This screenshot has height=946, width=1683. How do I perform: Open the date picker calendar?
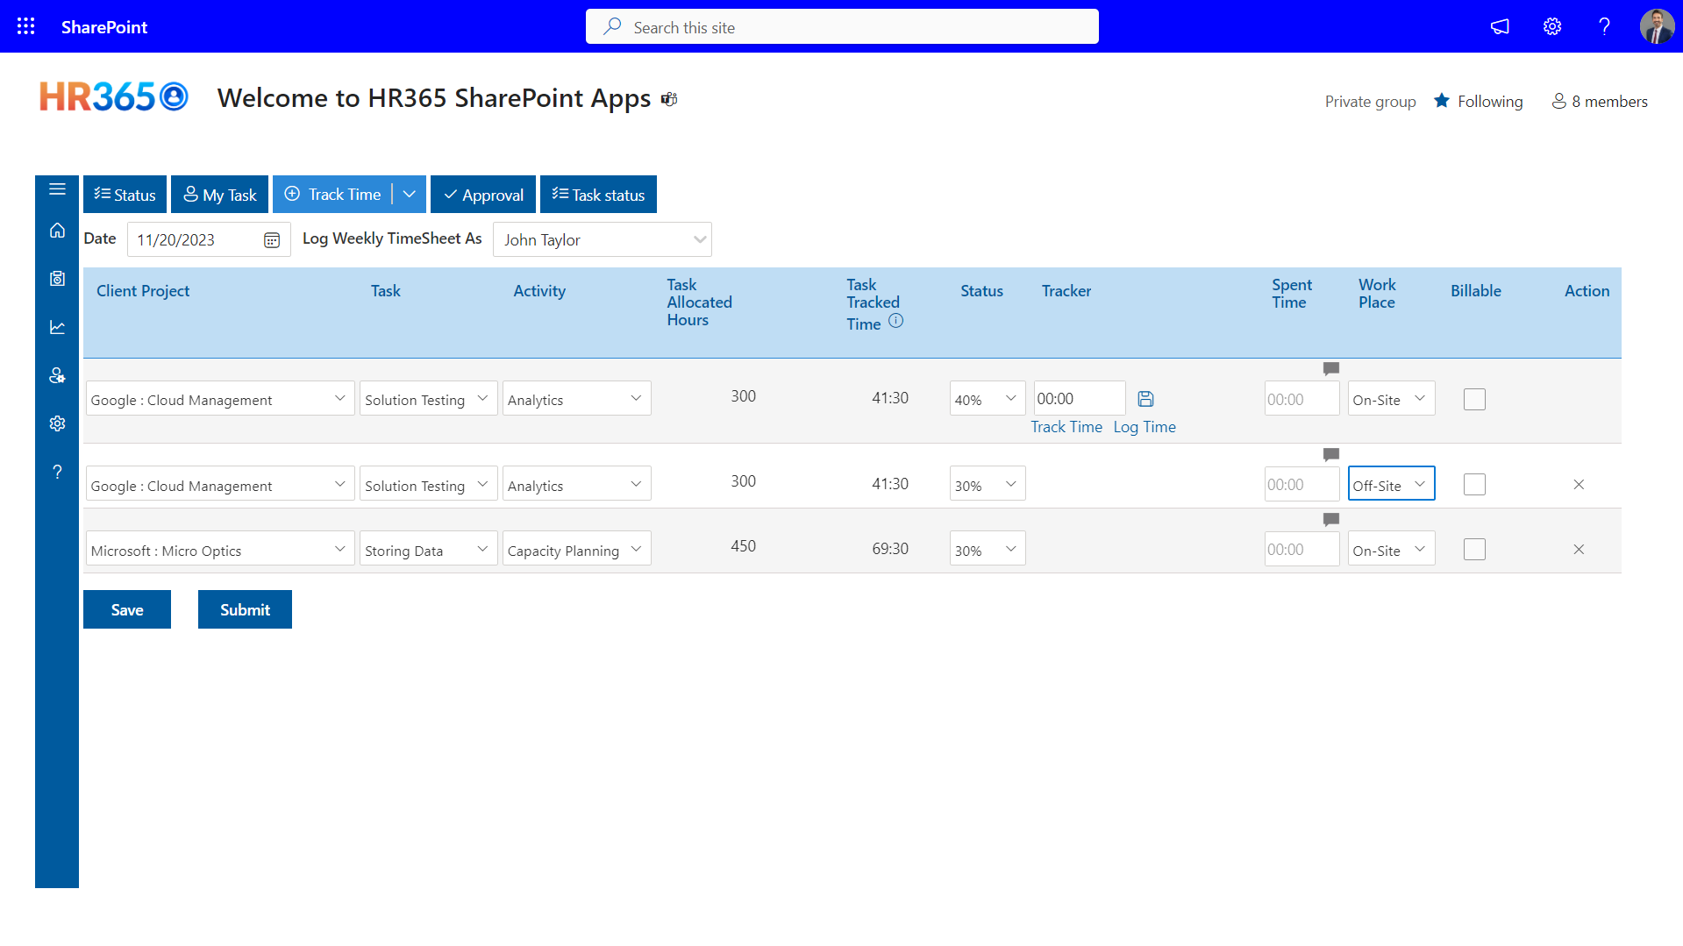tap(271, 239)
